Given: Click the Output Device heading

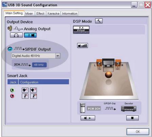Looking at the screenshot, I should click(x=20, y=22).
